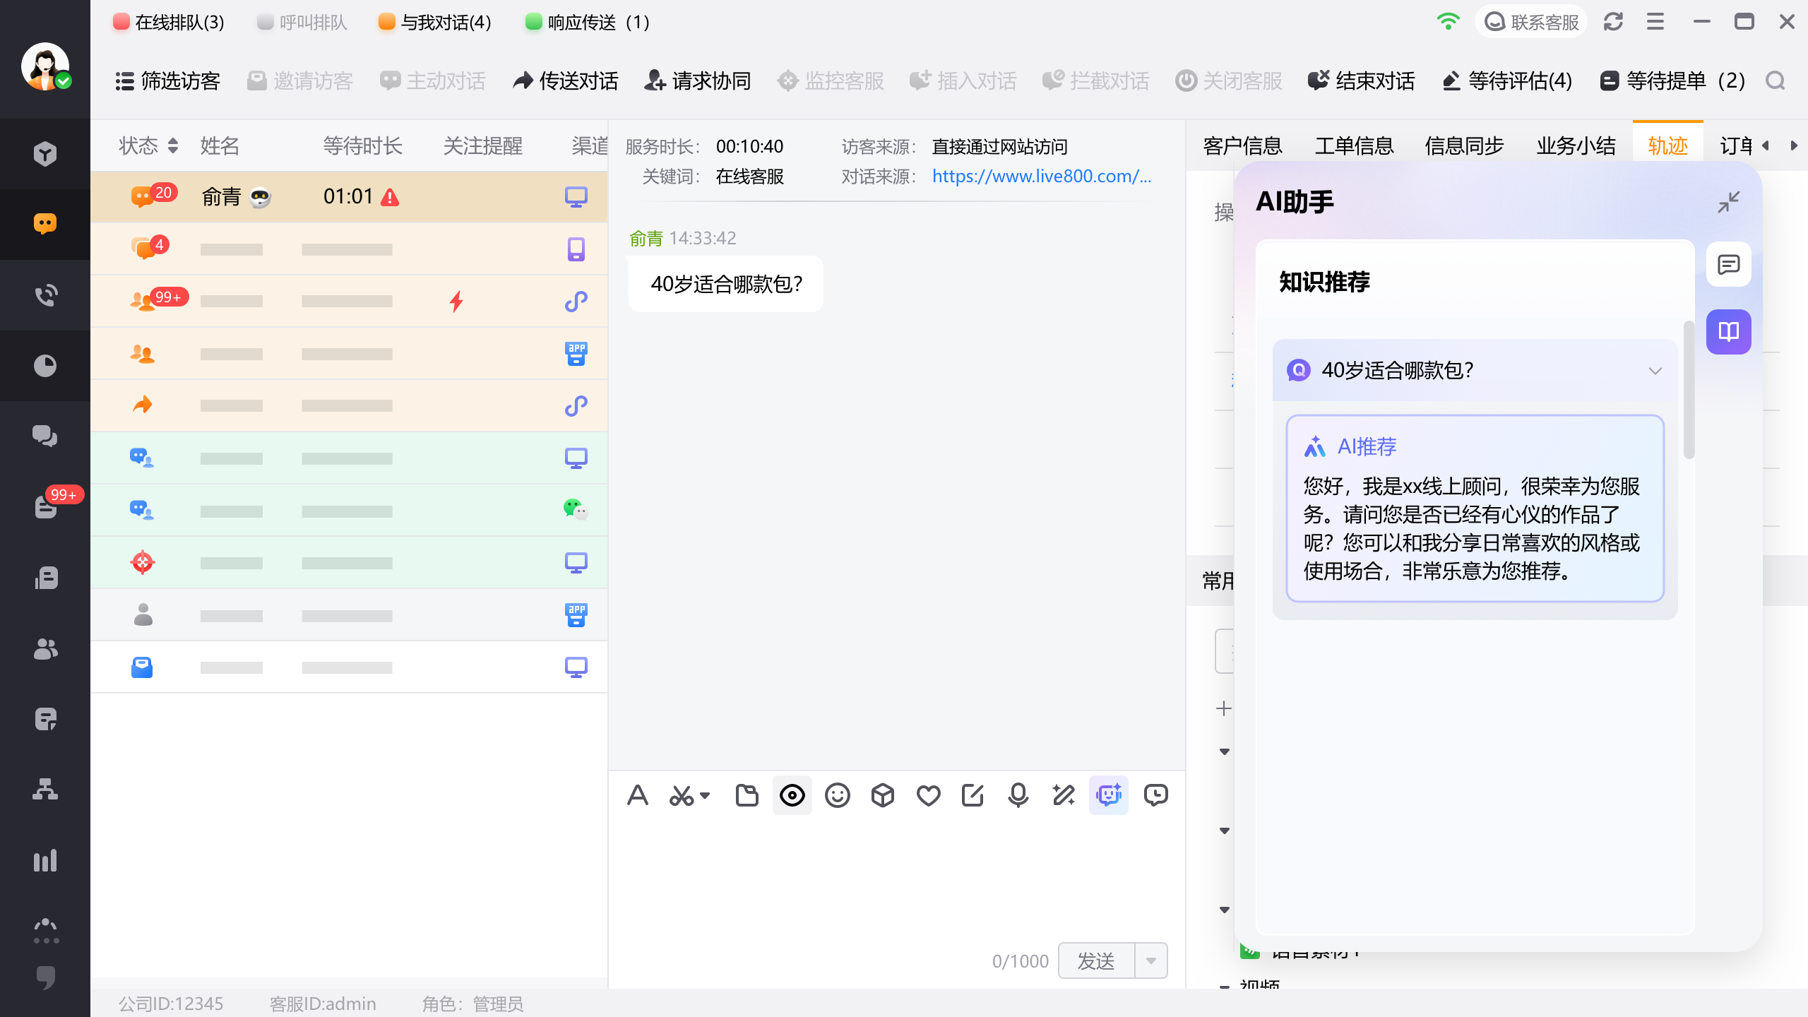Click the font format A icon

(637, 795)
